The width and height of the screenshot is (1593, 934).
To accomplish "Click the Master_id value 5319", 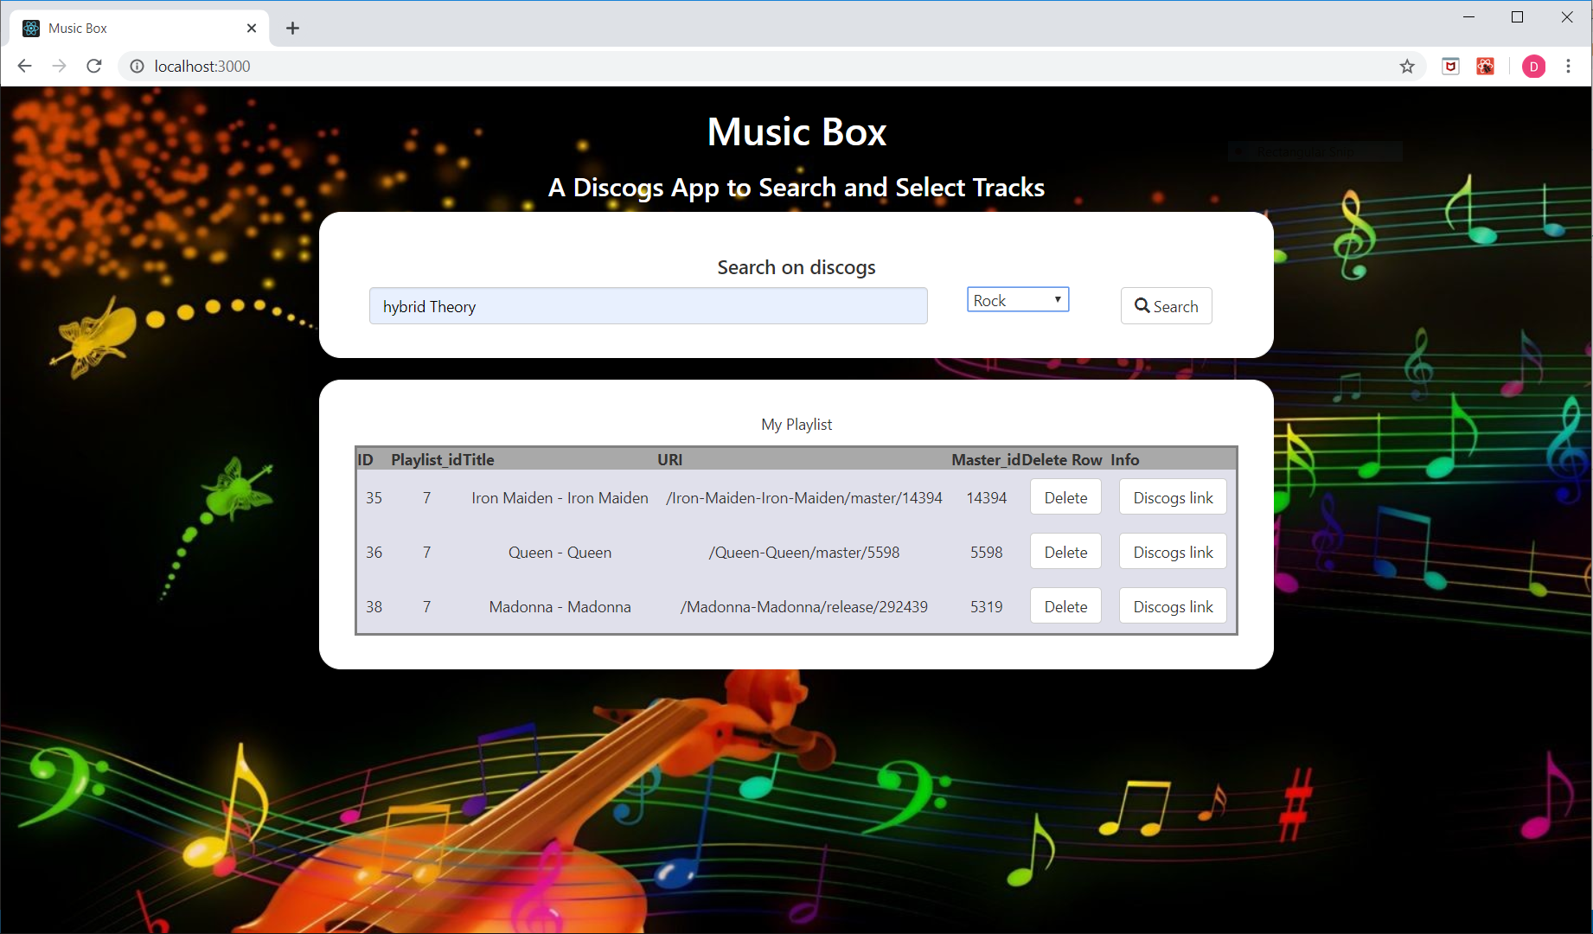I will tap(987, 607).
